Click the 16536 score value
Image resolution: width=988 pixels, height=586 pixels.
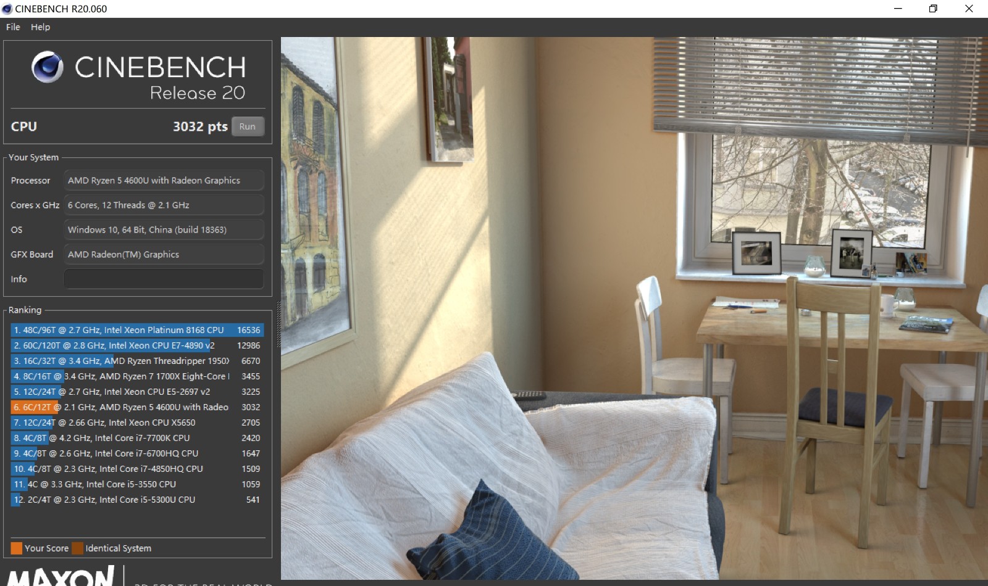[249, 330]
